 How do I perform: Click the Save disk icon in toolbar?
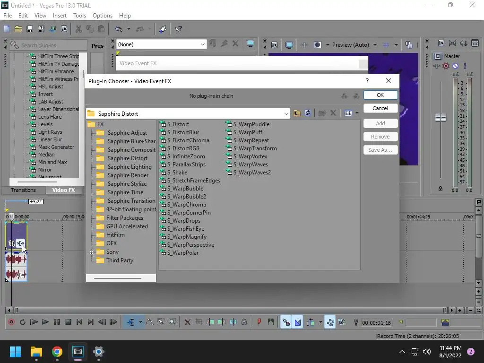(x=30, y=29)
